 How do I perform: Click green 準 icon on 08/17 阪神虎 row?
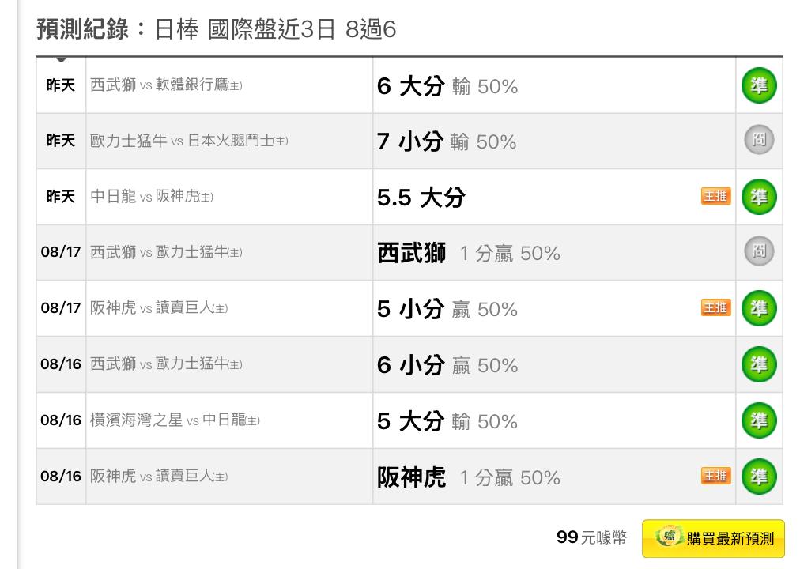coord(759,308)
